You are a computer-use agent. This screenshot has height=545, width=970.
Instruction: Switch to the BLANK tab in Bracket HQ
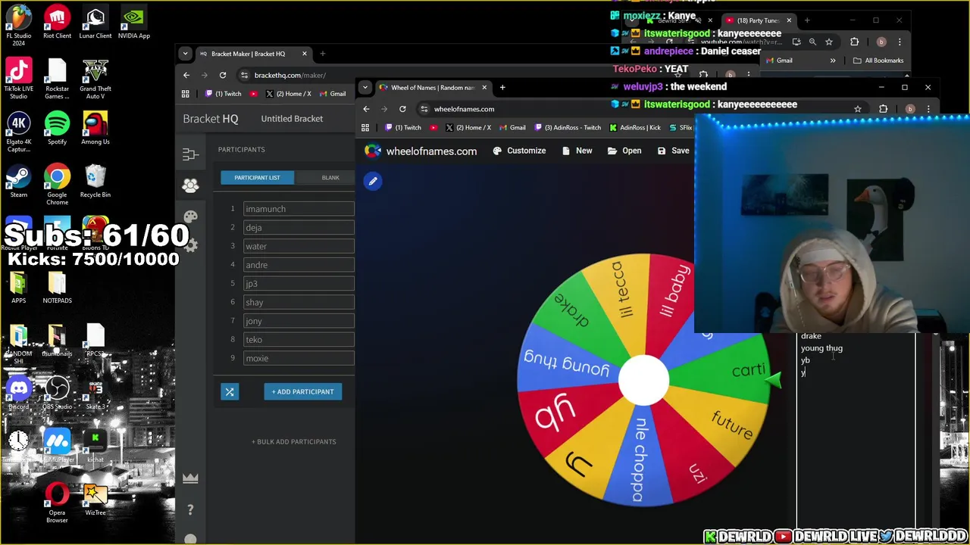click(x=330, y=178)
